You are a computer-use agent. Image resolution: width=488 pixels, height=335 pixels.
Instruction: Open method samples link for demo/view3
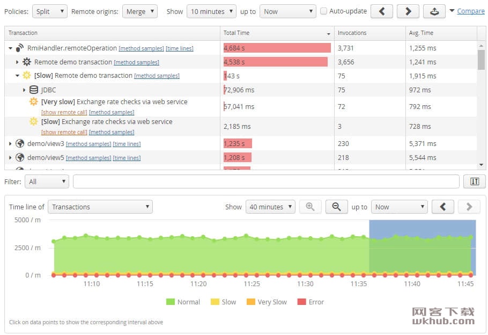click(88, 144)
